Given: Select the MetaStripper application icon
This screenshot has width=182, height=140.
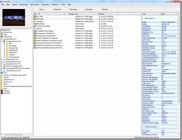Looking at the screenshot, I should pos(35,24).
